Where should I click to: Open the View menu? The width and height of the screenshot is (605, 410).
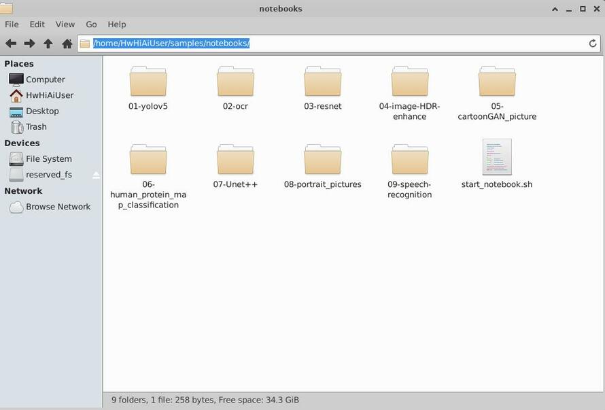coord(65,24)
